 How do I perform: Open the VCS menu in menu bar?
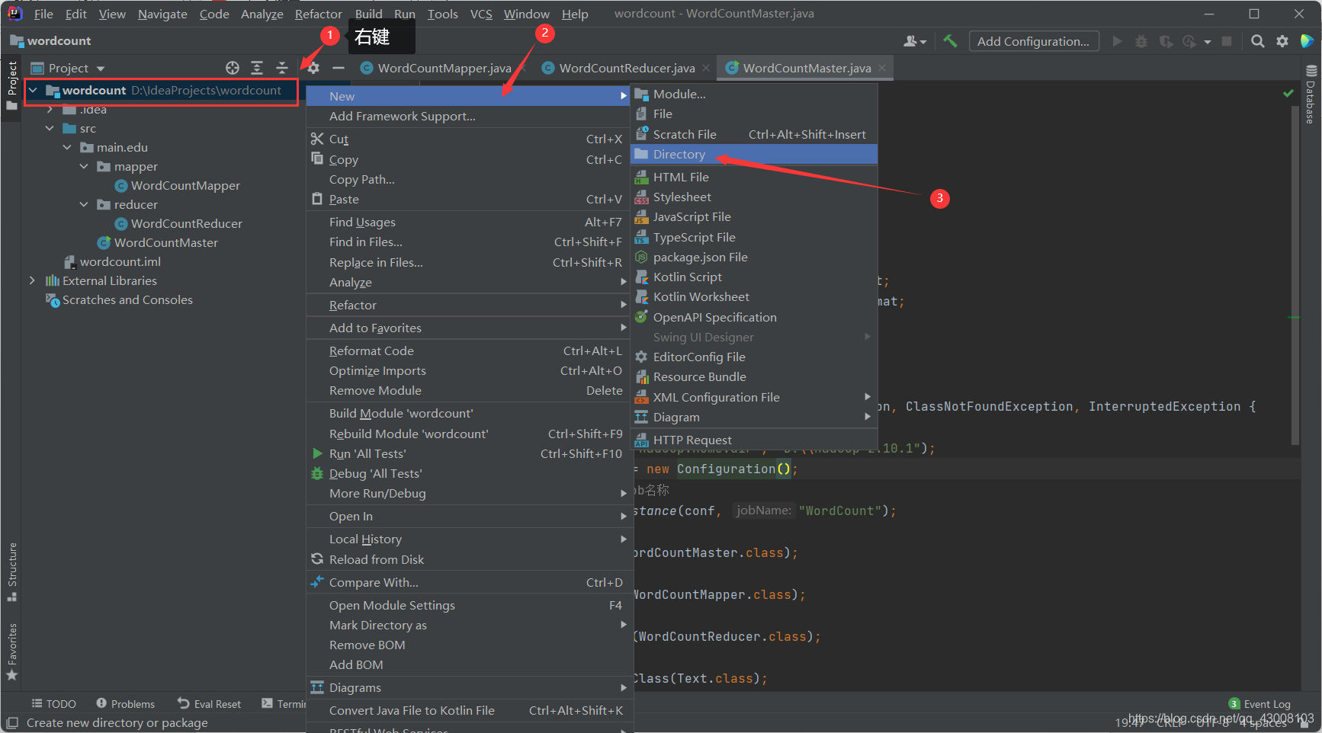(481, 14)
